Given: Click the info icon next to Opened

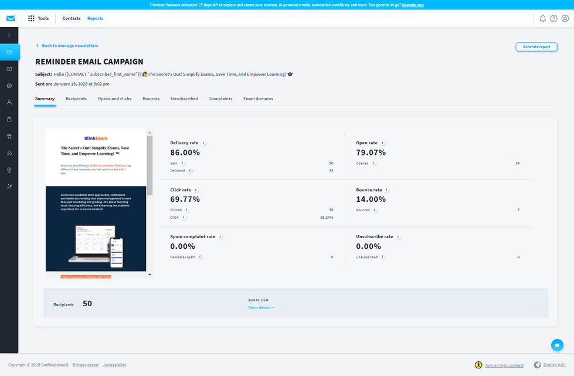Looking at the screenshot, I should [373, 163].
